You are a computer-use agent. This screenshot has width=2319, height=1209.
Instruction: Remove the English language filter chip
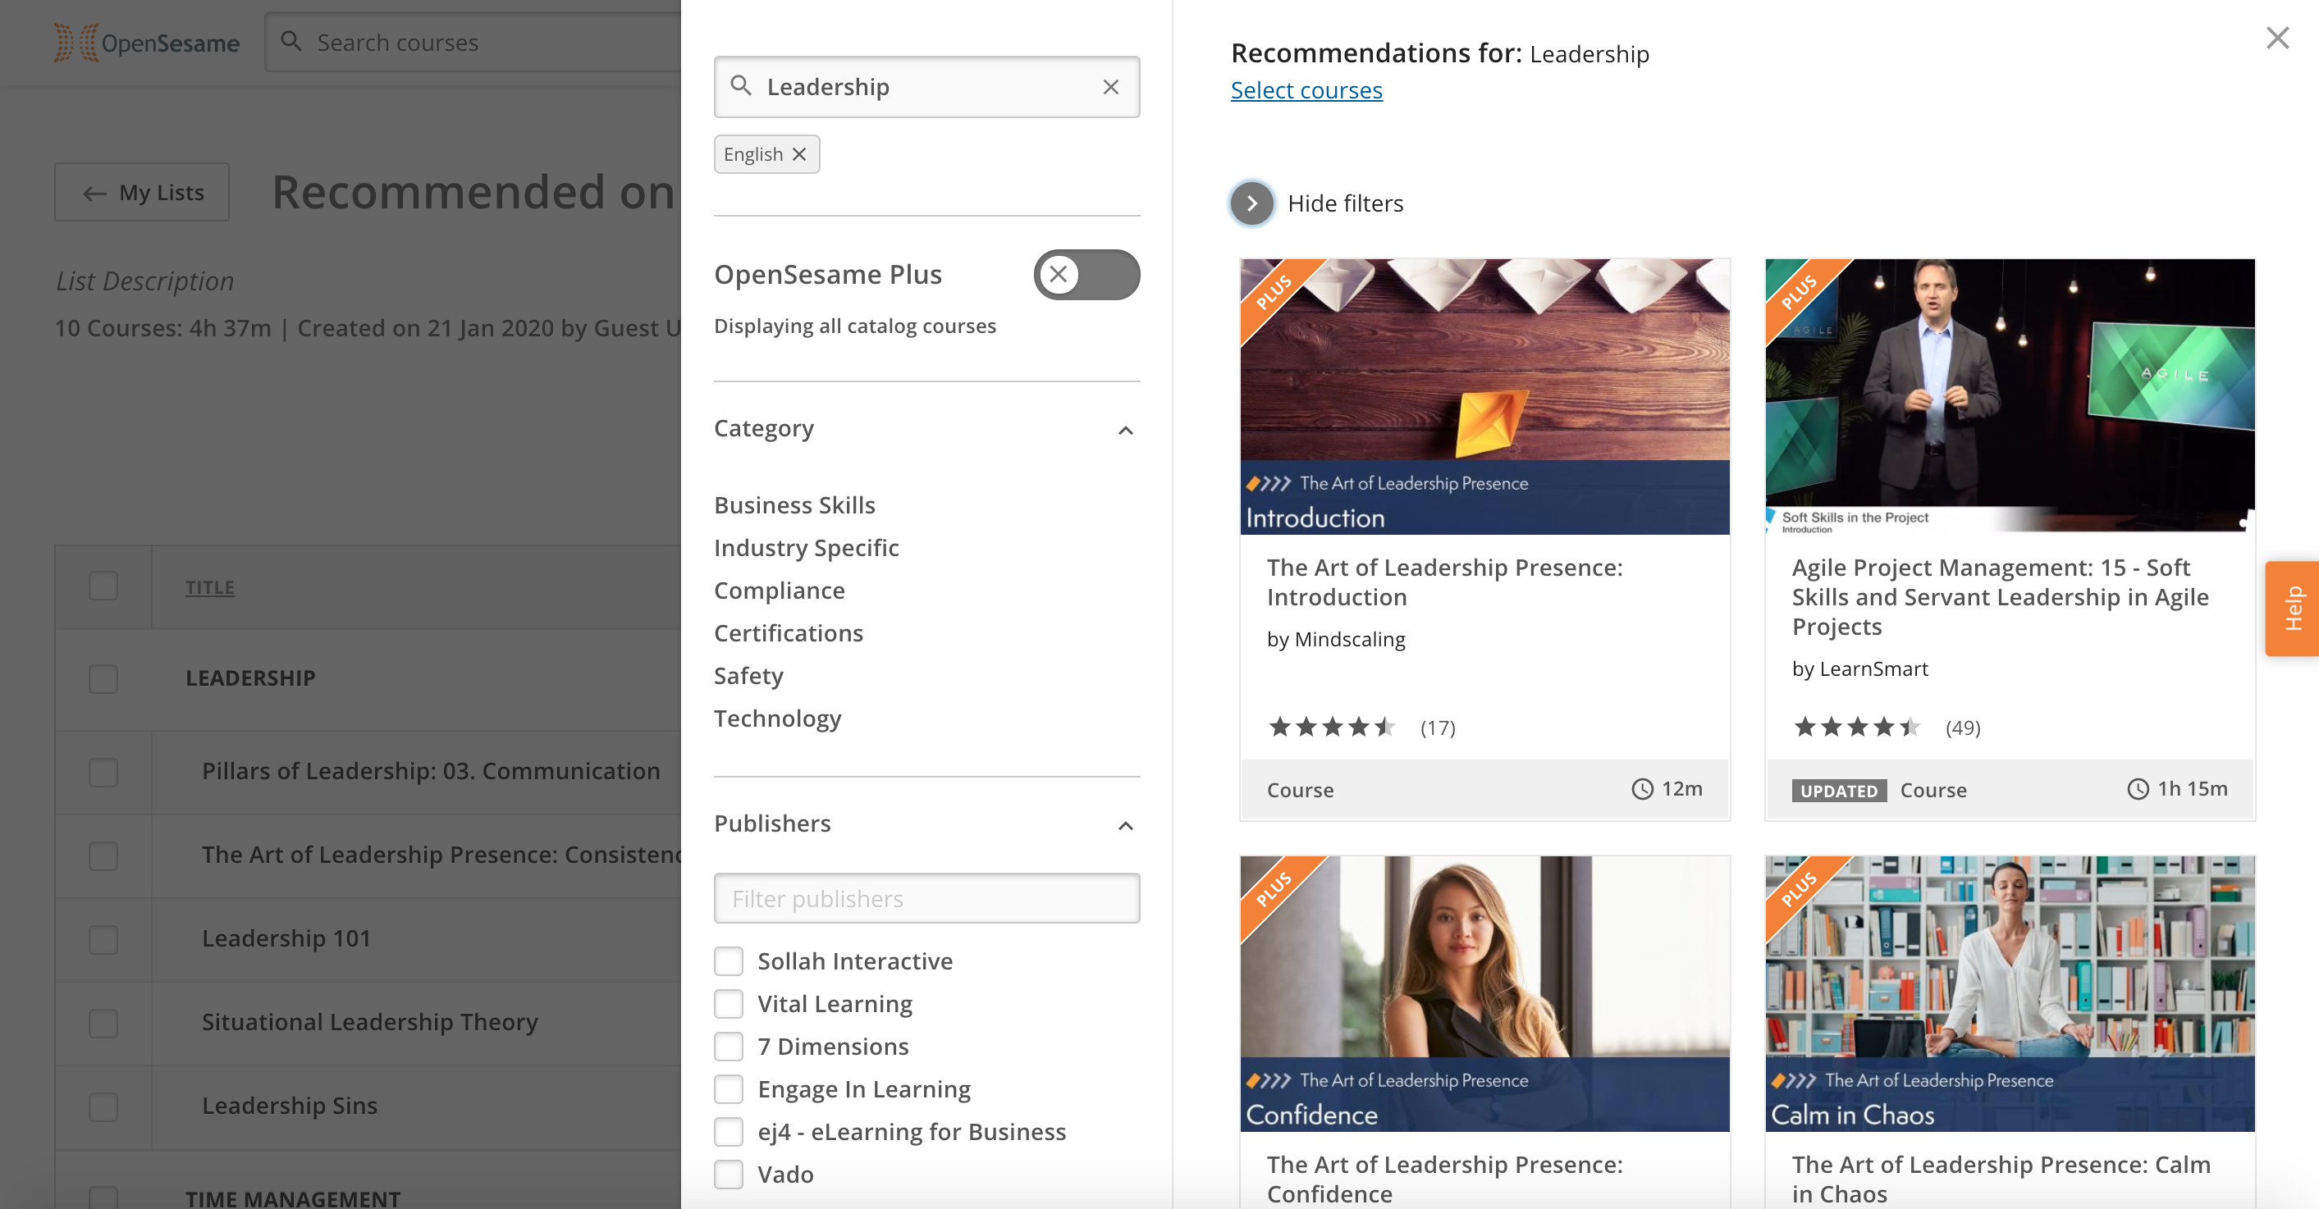(x=799, y=154)
